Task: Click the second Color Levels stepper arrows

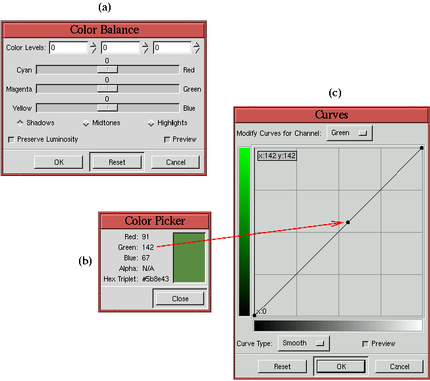Action: coord(145,47)
